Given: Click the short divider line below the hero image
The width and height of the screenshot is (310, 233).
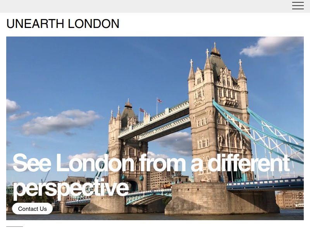Looking at the screenshot, I should tap(15, 226).
